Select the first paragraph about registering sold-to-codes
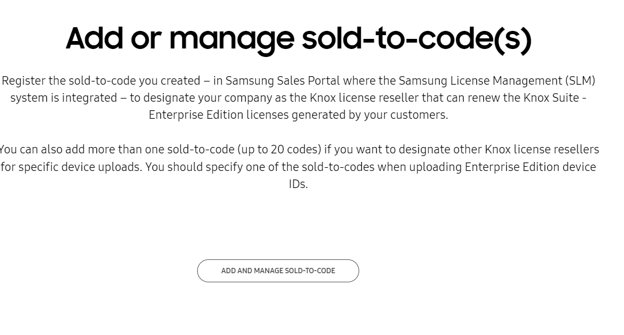624x335 pixels. click(298, 97)
